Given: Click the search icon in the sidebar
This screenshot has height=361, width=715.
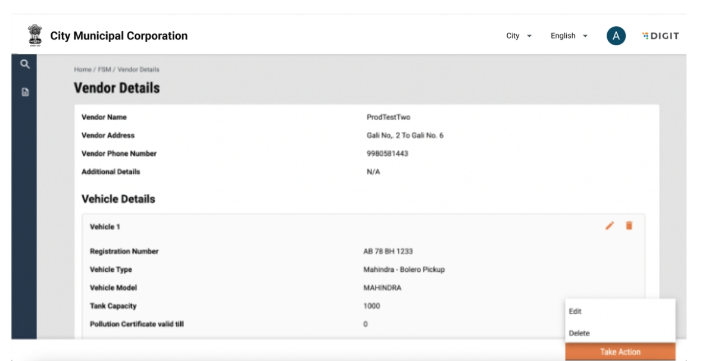Looking at the screenshot, I should point(24,64).
